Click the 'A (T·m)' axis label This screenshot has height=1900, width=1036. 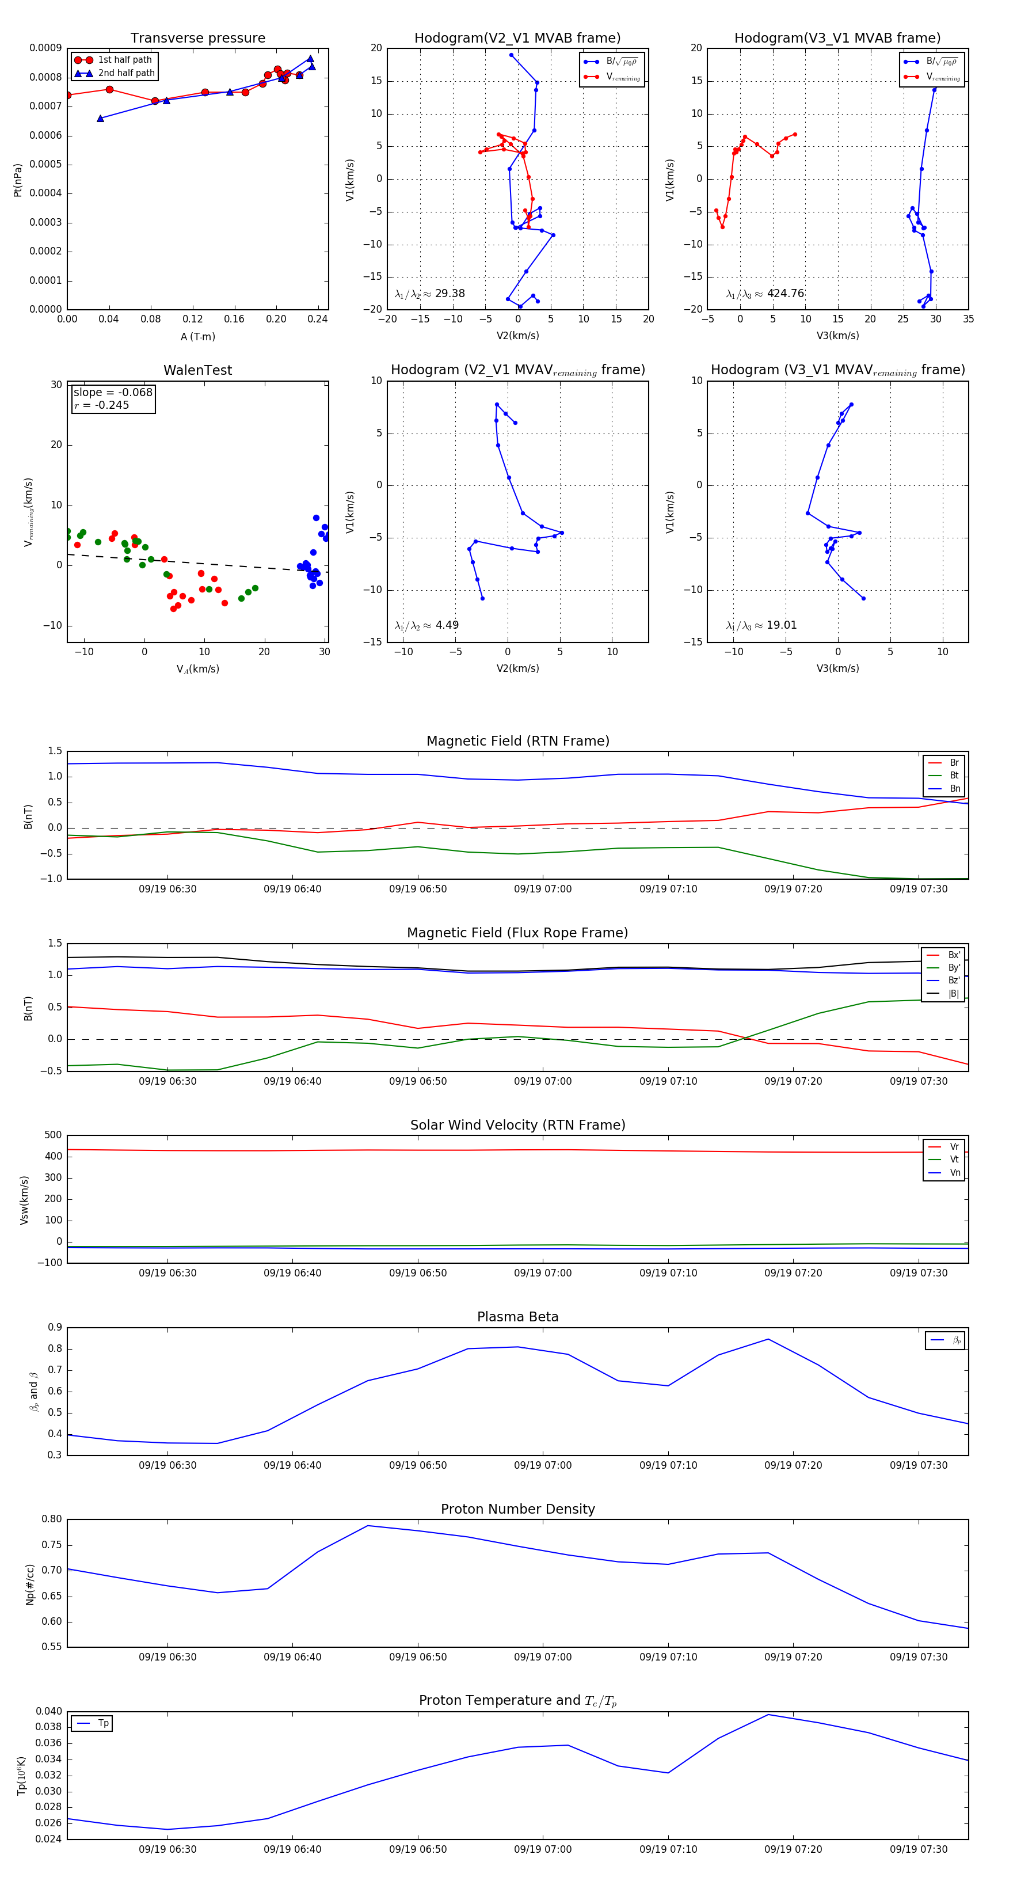(197, 336)
